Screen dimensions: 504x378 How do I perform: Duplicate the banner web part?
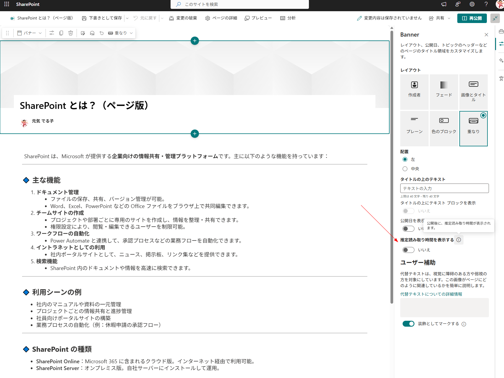click(61, 33)
